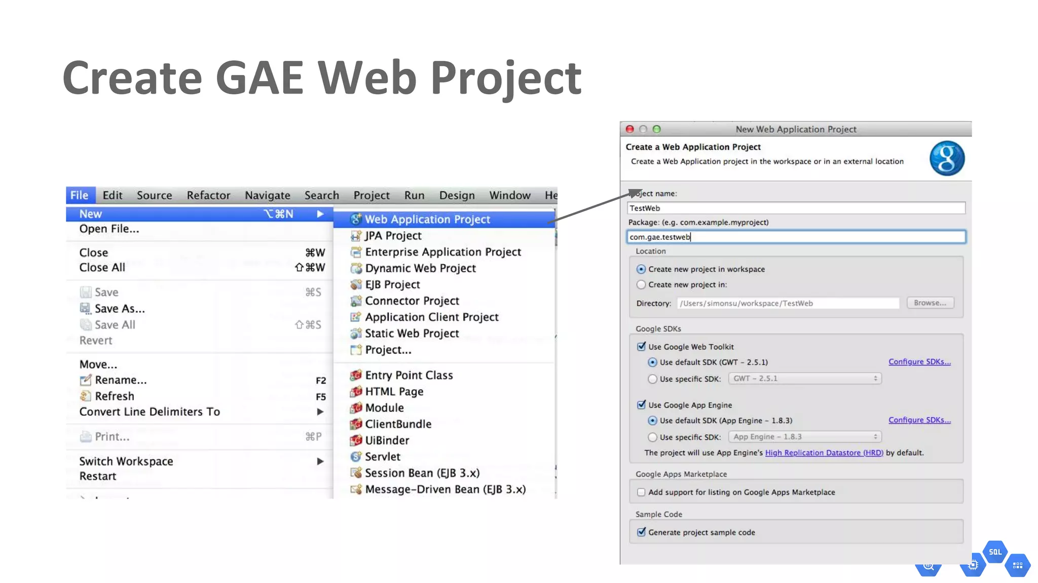Click the Entry Point Class icon
This screenshot has width=1038, height=583.
(356, 375)
